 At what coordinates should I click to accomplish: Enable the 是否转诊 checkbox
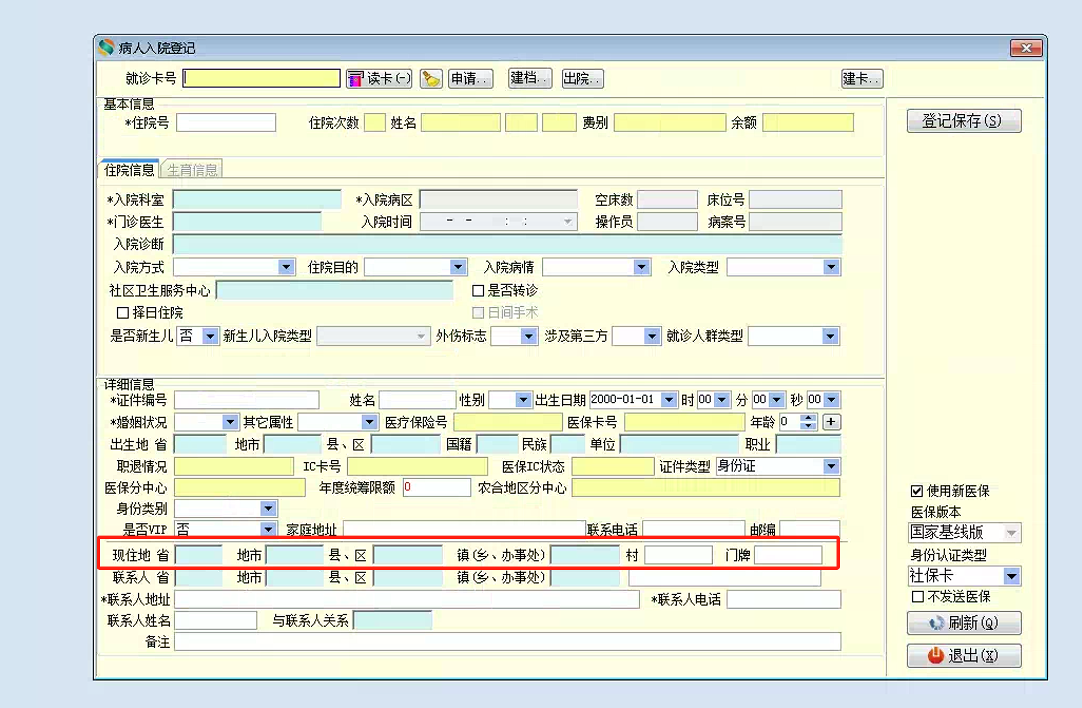point(478,291)
